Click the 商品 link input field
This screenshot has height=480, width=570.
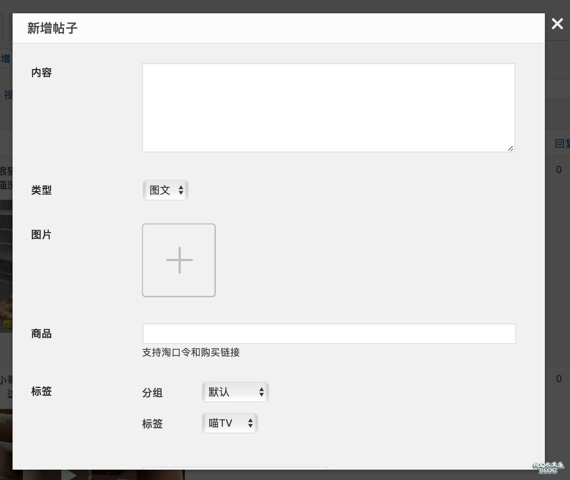pyautogui.click(x=329, y=334)
